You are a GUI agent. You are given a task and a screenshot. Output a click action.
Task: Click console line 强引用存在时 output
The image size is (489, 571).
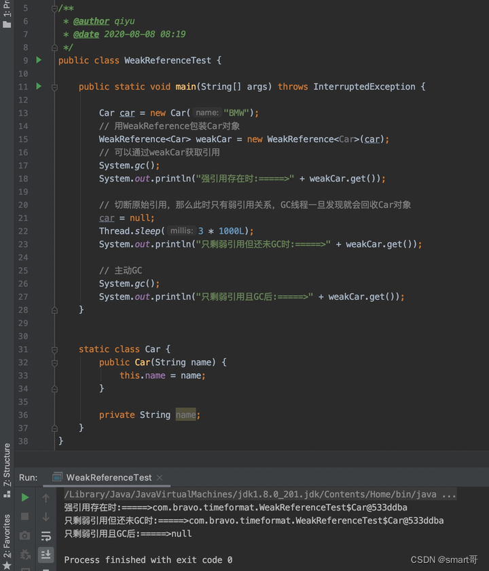point(236,507)
